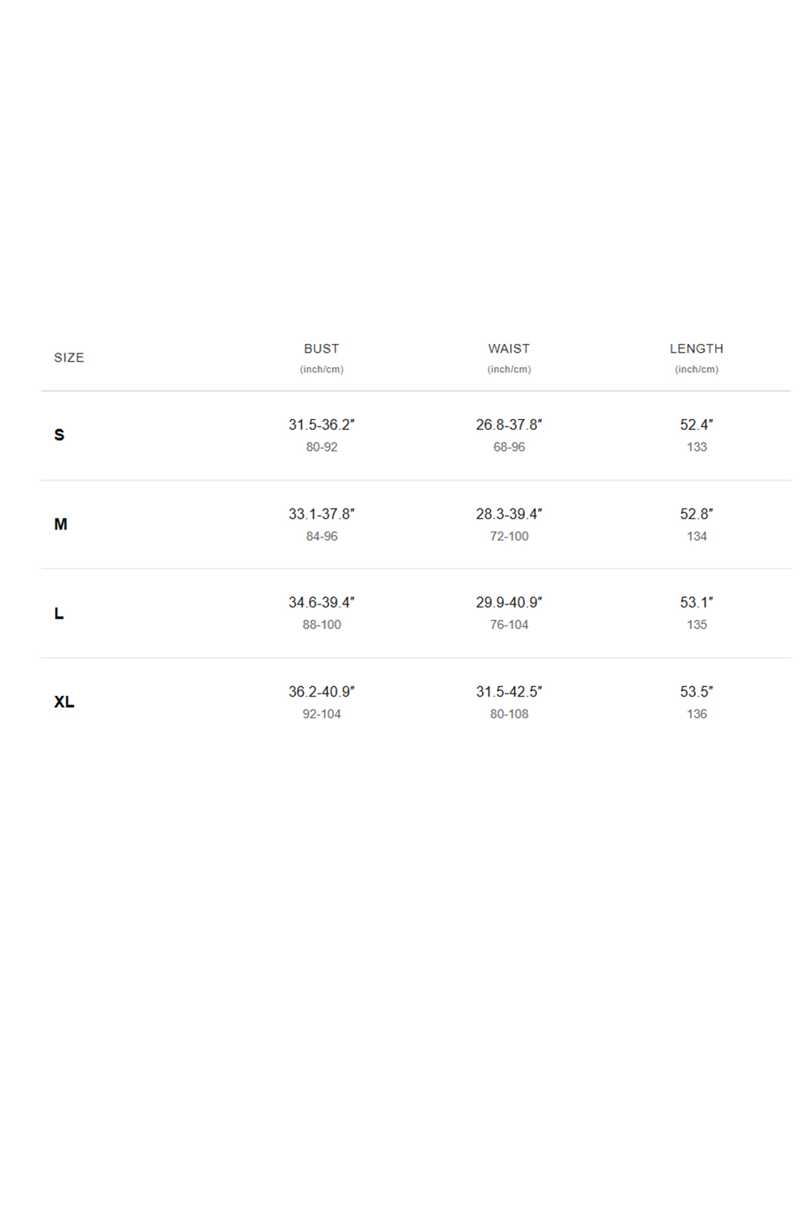Image resolution: width=808 pixels, height=1212 pixels.
Task: Select length value 52.4" for size S
Action: (697, 425)
